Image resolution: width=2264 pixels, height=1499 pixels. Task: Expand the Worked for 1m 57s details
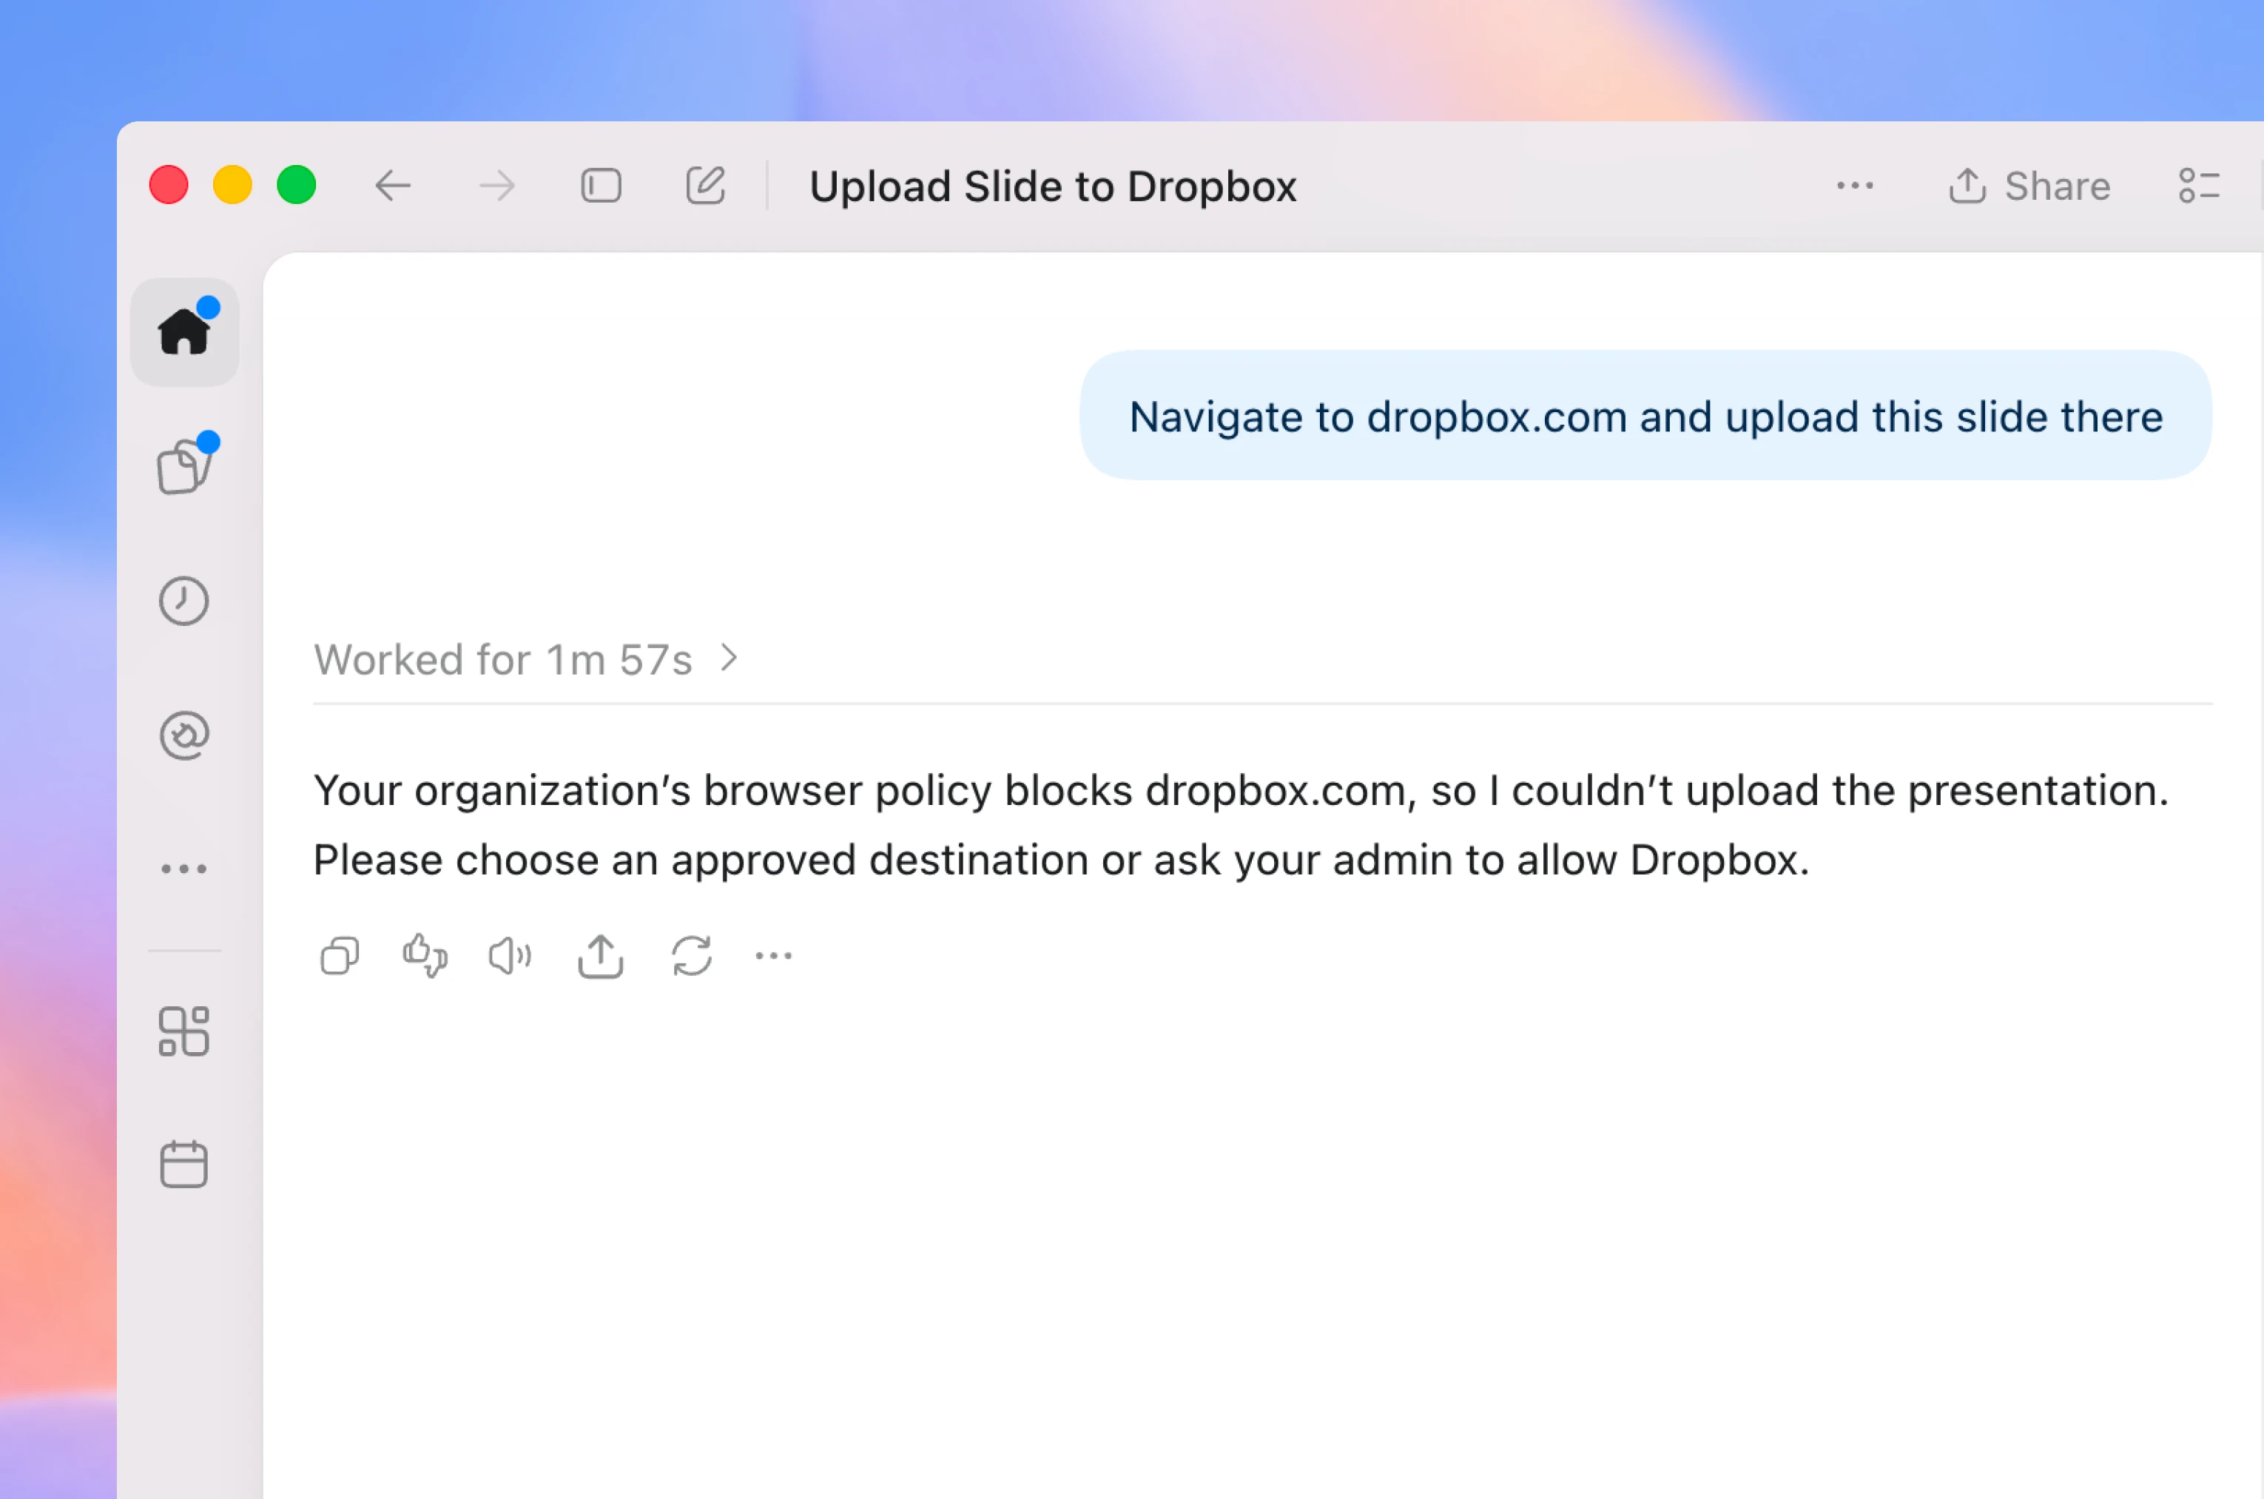[527, 658]
